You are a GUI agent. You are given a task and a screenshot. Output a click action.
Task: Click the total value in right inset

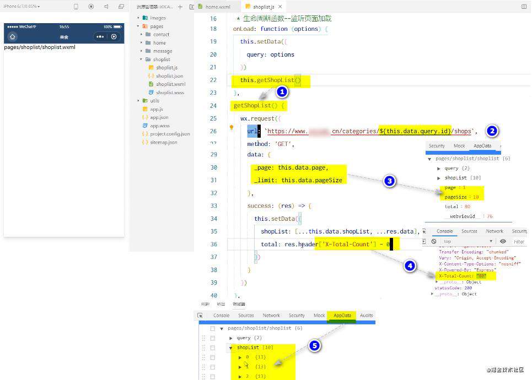click(467, 207)
